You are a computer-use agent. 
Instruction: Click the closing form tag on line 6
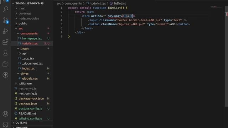[x=87, y=28]
